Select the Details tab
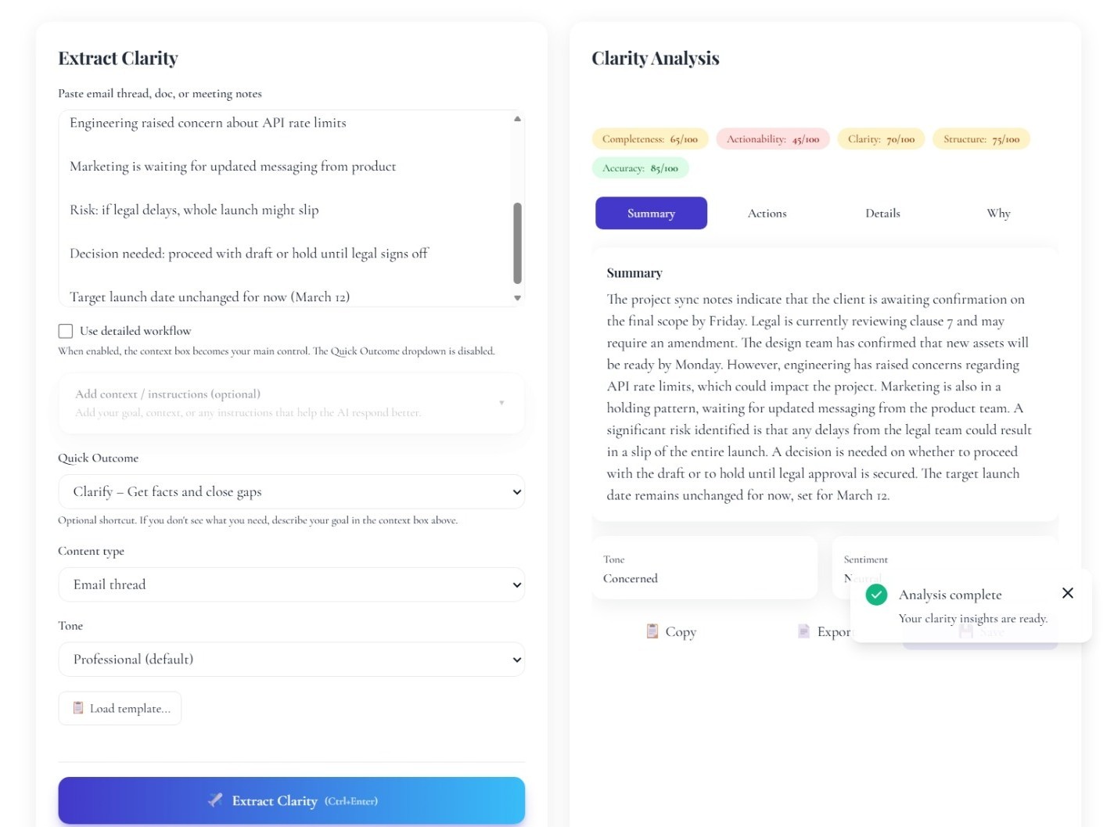Image resolution: width=1114 pixels, height=827 pixels. coord(882,213)
